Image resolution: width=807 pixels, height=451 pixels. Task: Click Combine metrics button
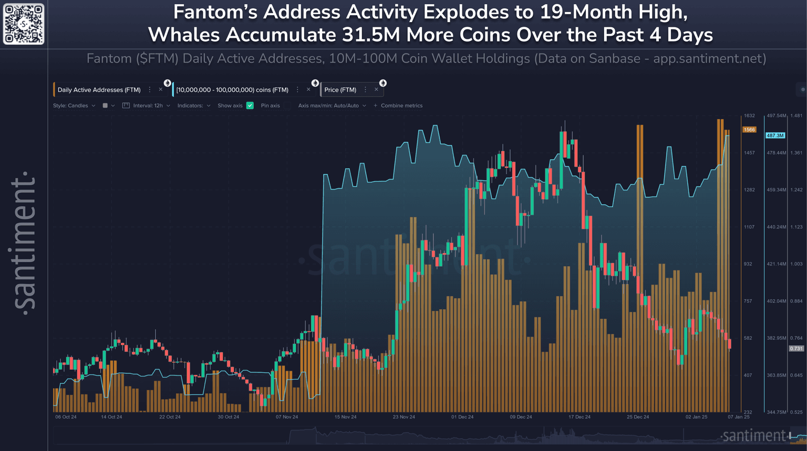click(x=398, y=106)
